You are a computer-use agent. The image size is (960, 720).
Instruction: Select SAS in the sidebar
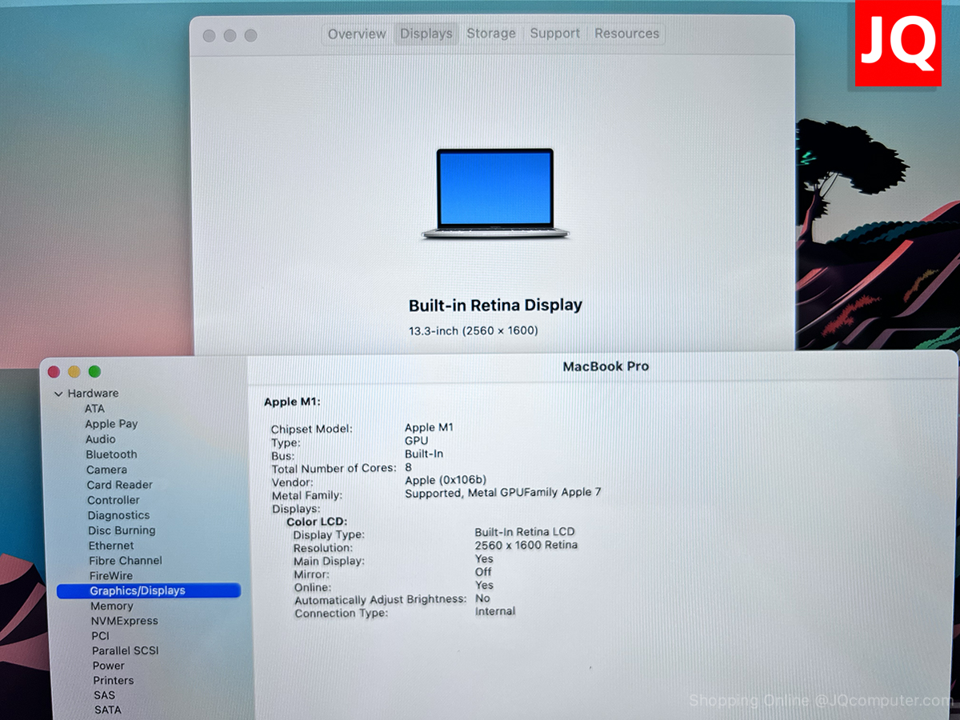point(104,695)
